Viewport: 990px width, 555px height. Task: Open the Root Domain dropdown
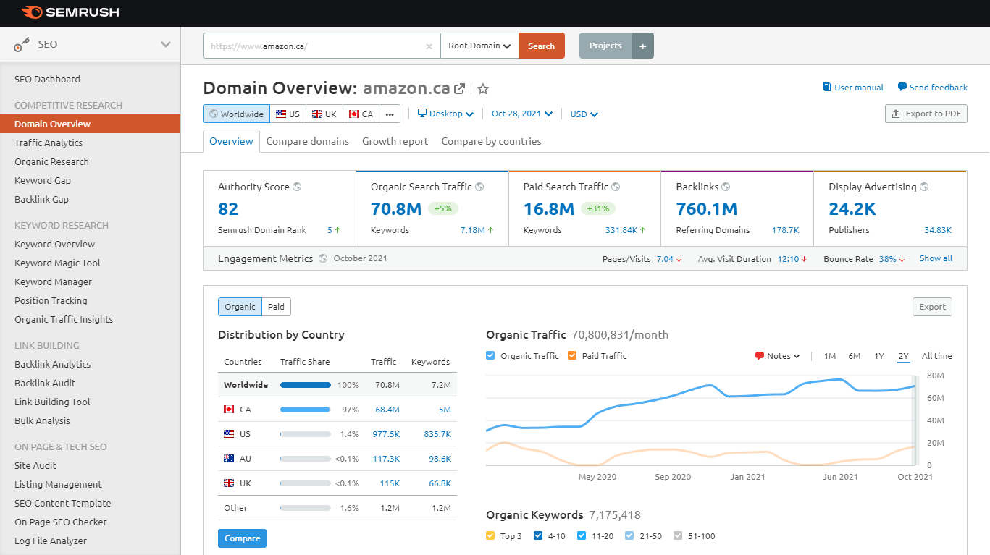point(479,46)
